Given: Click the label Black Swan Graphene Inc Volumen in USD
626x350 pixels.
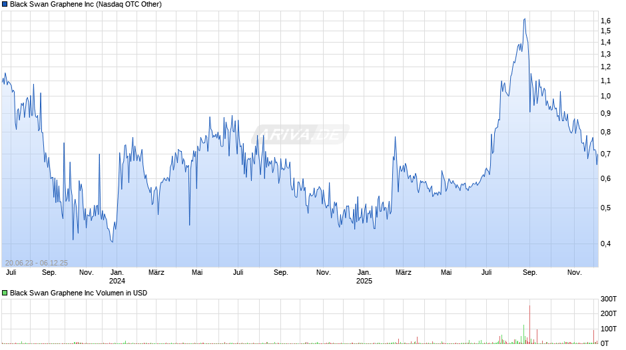Looking at the screenshot, I should [x=79, y=293].
